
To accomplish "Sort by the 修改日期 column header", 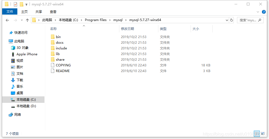I will pos(127,29).
